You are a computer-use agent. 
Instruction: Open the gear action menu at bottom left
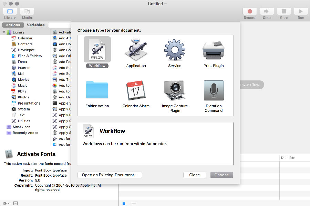click(6, 203)
